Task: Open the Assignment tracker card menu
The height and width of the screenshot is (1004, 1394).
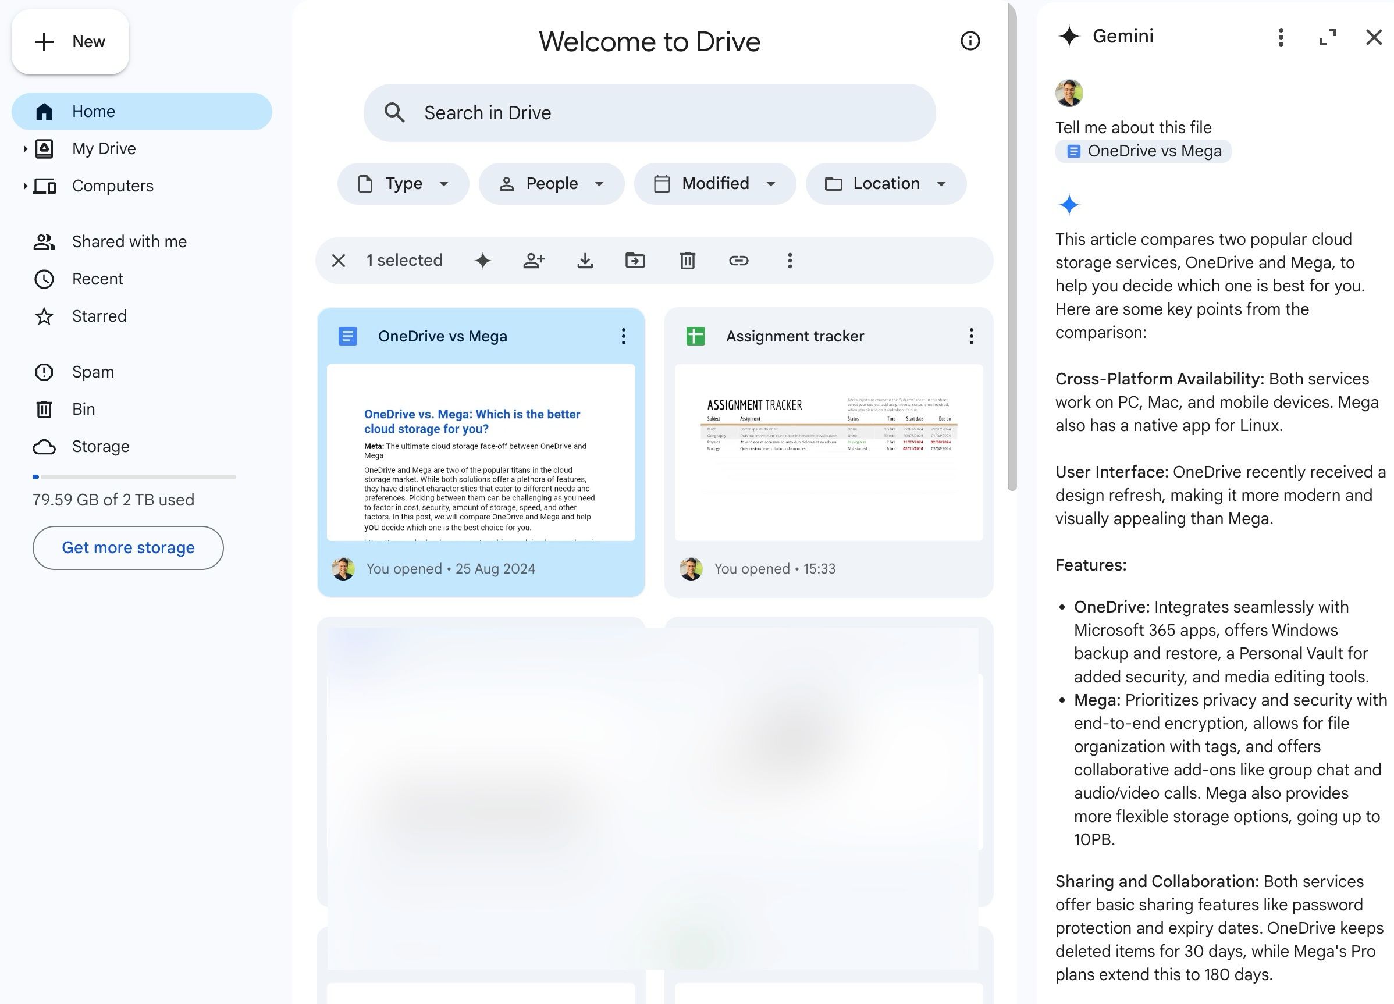Action: pyautogui.click(x=971, y=336)
